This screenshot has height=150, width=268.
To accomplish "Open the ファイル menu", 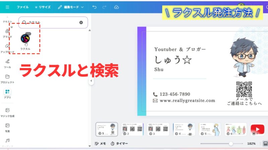I will pos(22,7).
